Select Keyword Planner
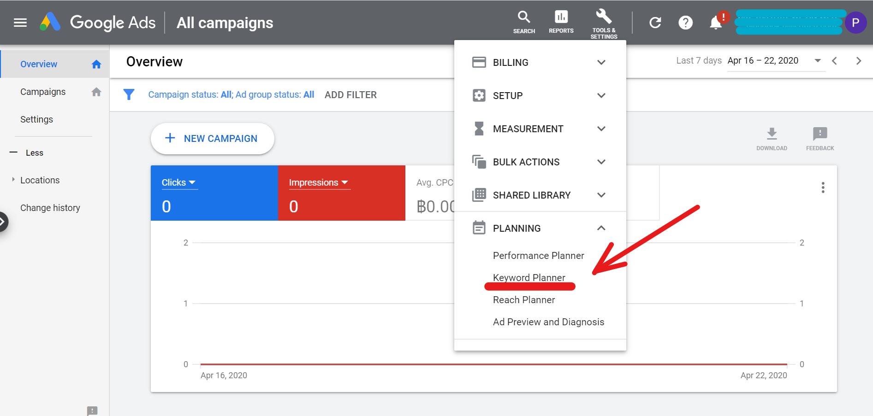 pos(529,277)
